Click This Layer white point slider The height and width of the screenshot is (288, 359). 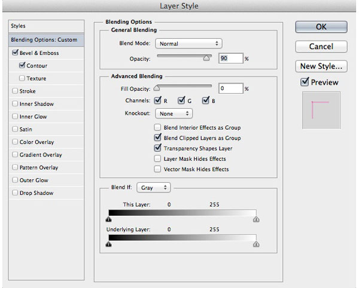click(256, 219)
